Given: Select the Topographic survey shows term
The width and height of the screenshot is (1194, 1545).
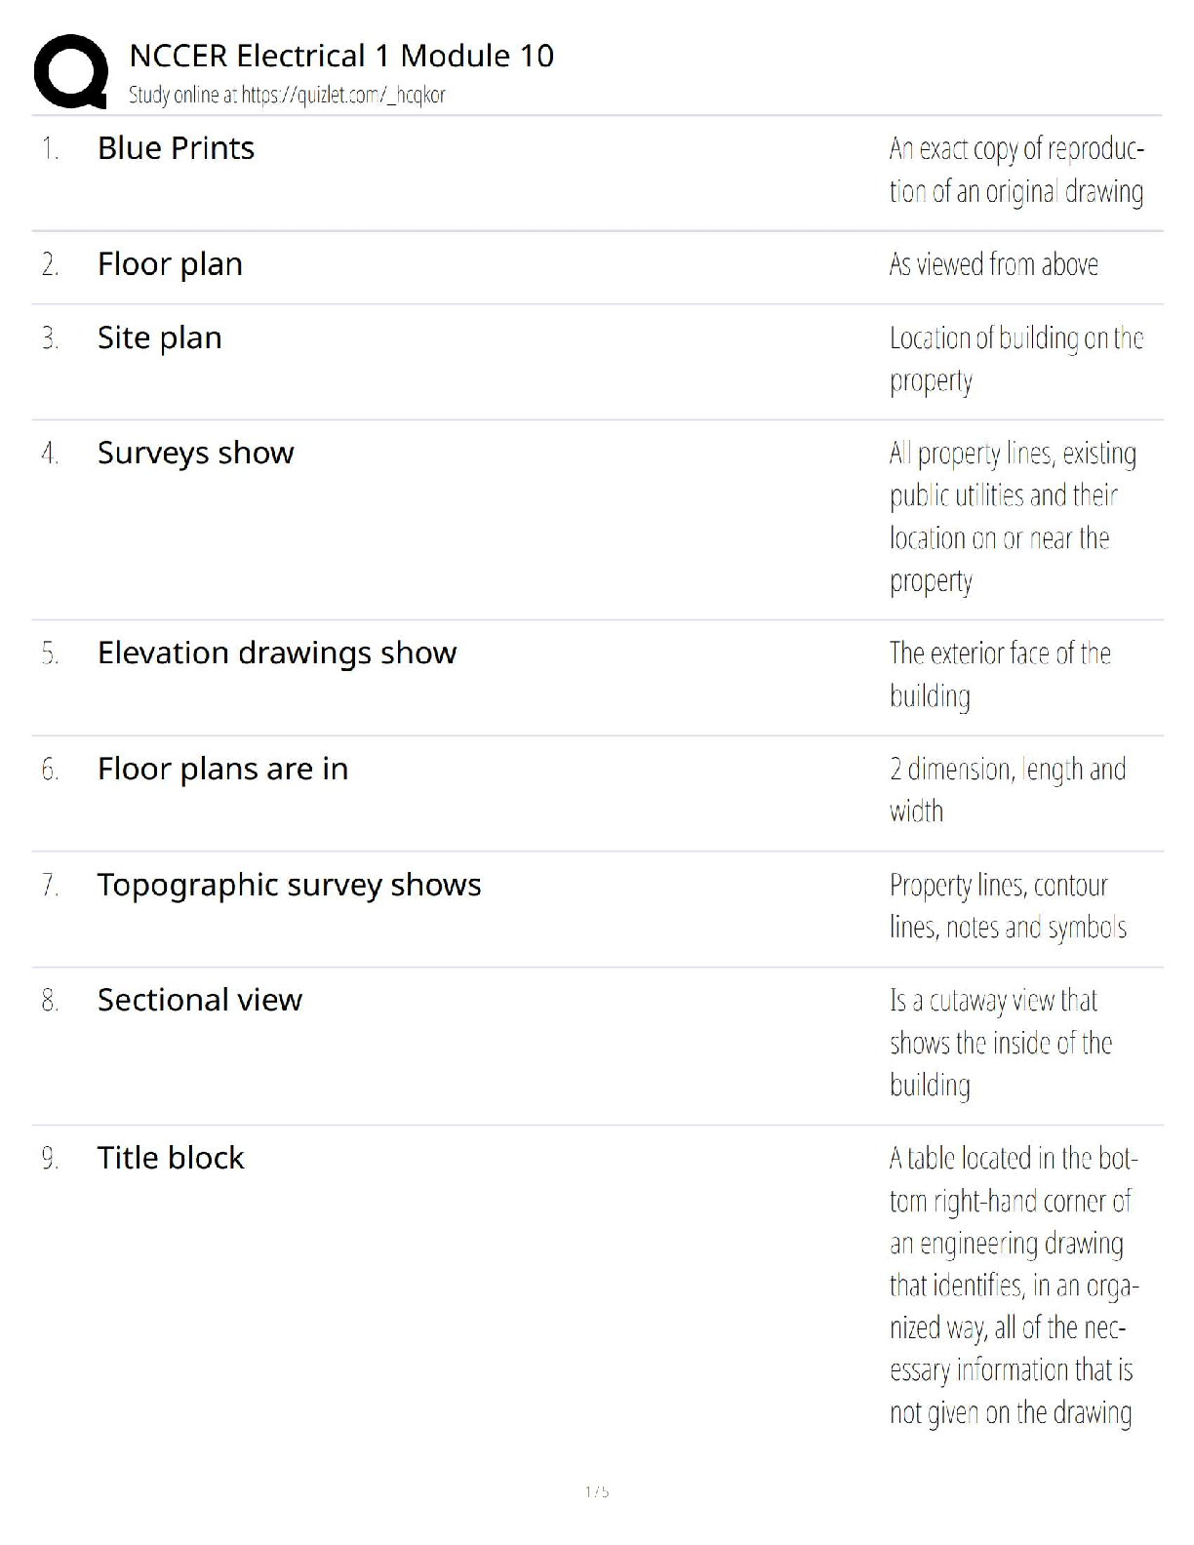Looking at the screenshot, I should coord(289,885).
